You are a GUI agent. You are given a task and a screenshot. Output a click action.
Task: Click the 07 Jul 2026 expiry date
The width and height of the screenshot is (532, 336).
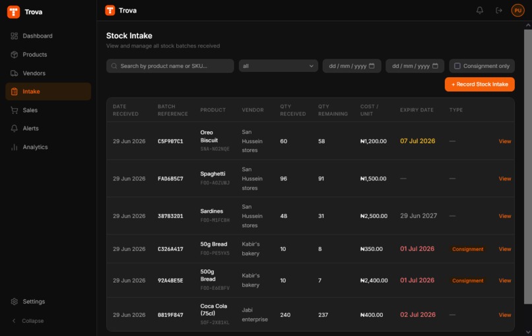pos(417,141)
